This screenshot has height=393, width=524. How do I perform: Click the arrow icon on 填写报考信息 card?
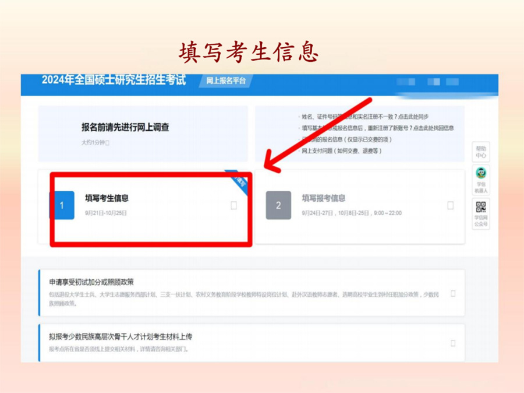pyautogui.click(x=450, y=205)
